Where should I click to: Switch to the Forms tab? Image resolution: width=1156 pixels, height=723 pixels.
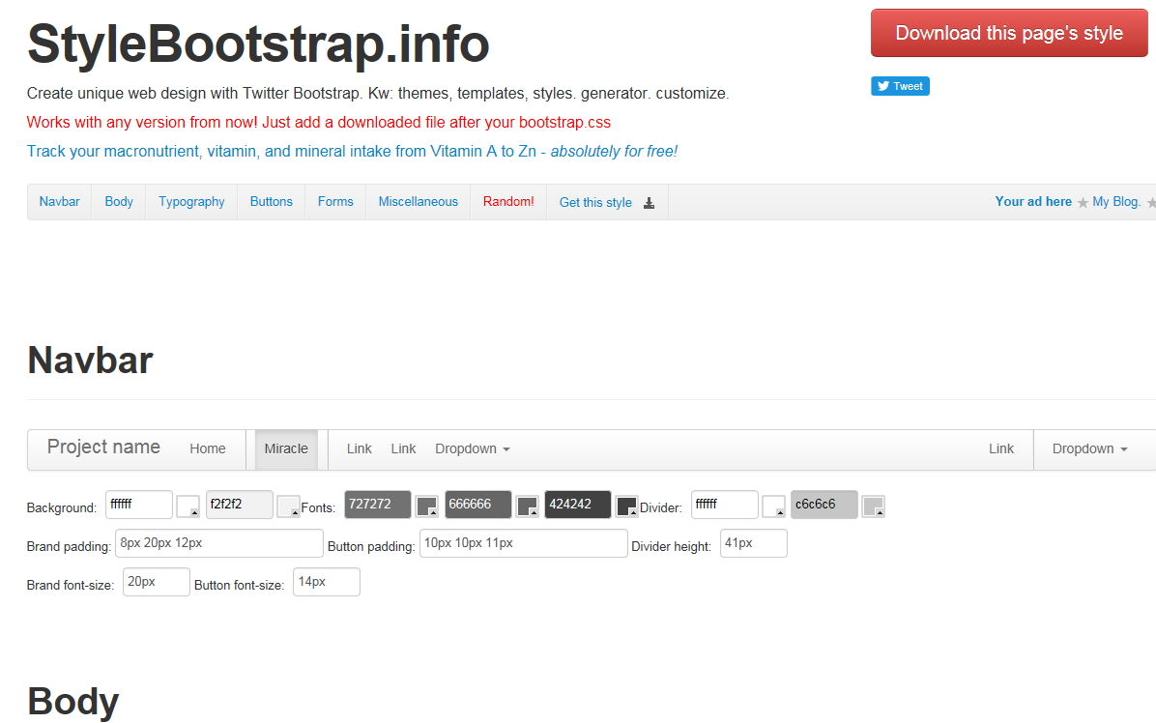coord(335,202)
